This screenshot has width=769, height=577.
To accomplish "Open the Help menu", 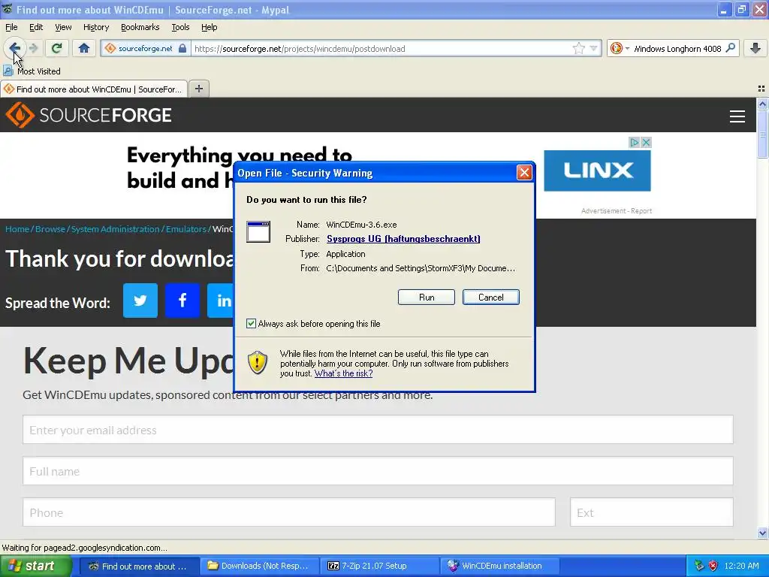I will pyautogui.click(x=210, y=27).
